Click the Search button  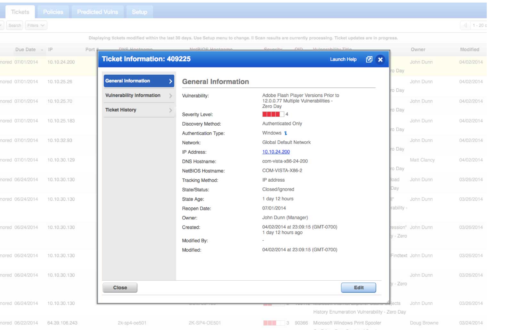coord(14,25)
